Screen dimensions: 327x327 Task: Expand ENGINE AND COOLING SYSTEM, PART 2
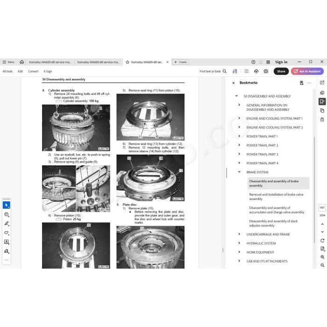239,127
